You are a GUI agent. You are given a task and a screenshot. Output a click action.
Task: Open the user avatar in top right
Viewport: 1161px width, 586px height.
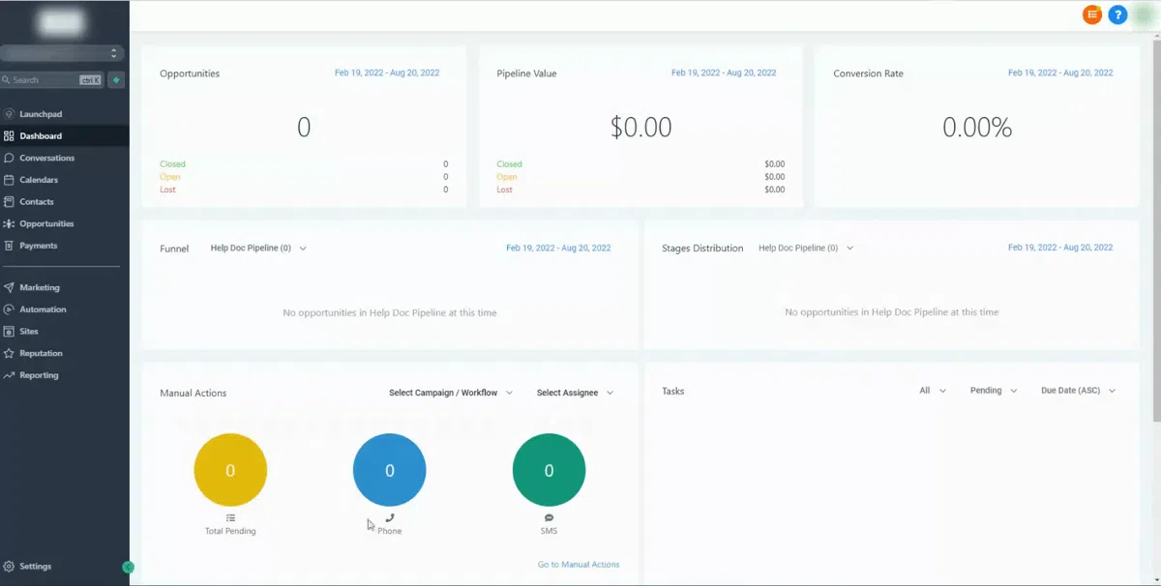[x=1144, y=15]
